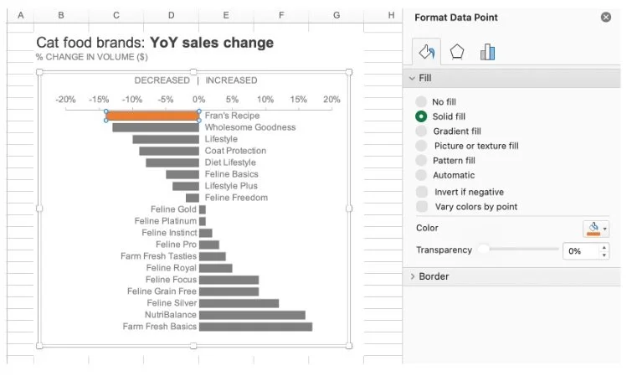Increase transparency with the up stepper arrow
Image resolution: width=632 pixels, height=376 pixels.
[604, 247]
